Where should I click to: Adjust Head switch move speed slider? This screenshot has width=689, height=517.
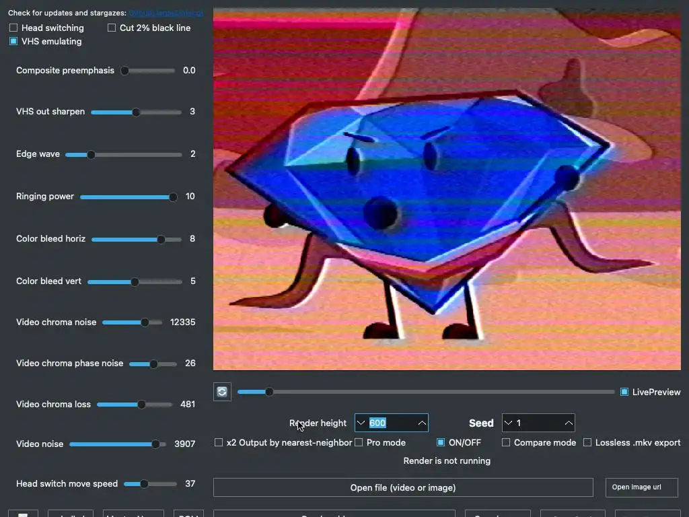[x=150, y=484]
